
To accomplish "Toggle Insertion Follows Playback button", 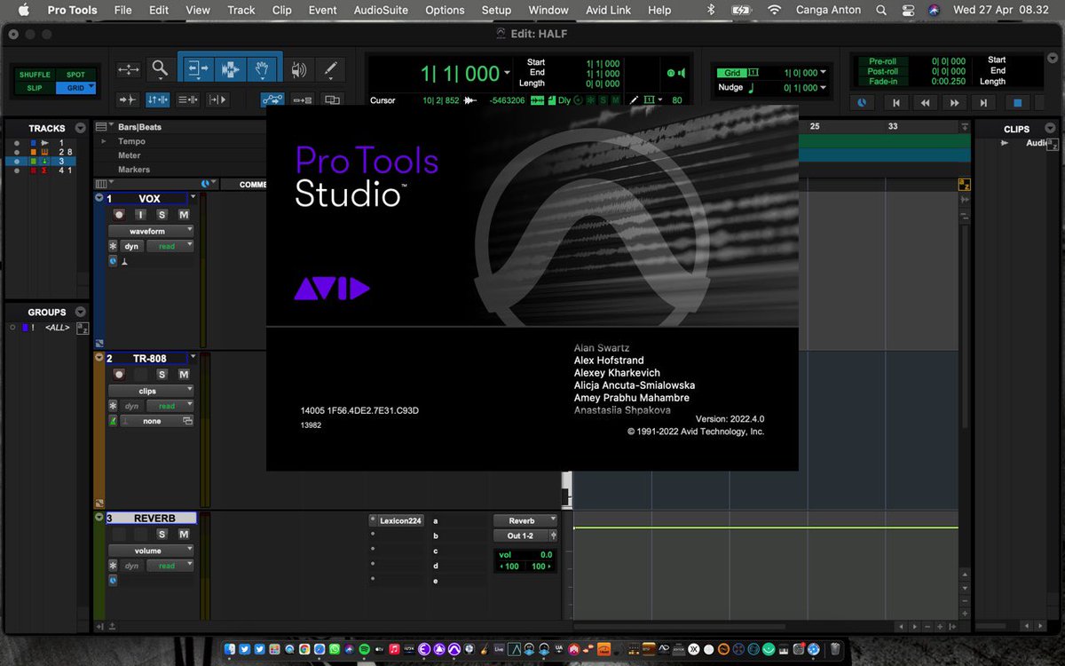I will click(217, 100).
